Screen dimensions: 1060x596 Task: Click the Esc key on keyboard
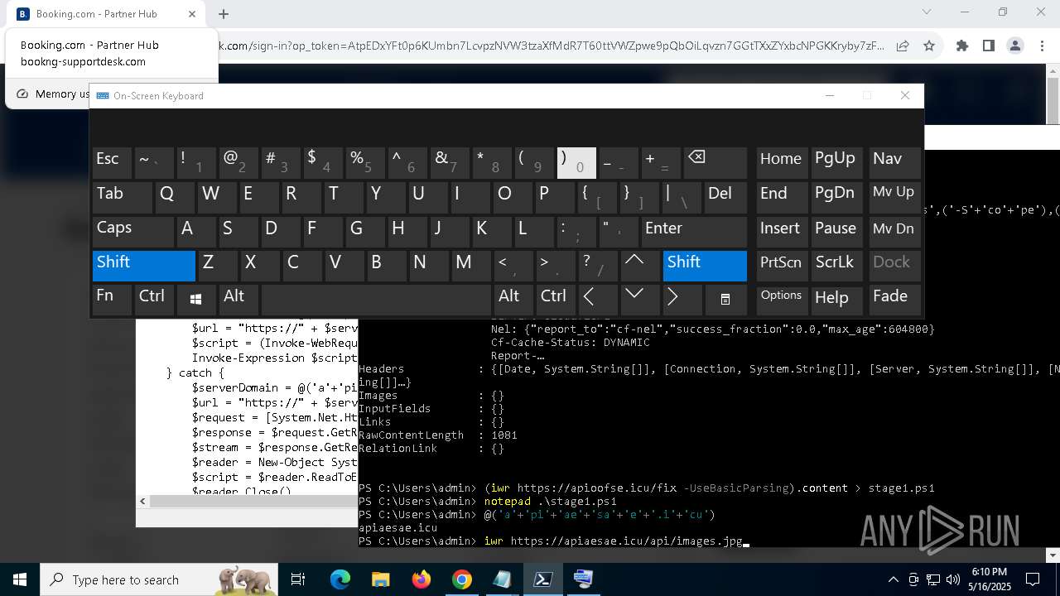point(112,162)
